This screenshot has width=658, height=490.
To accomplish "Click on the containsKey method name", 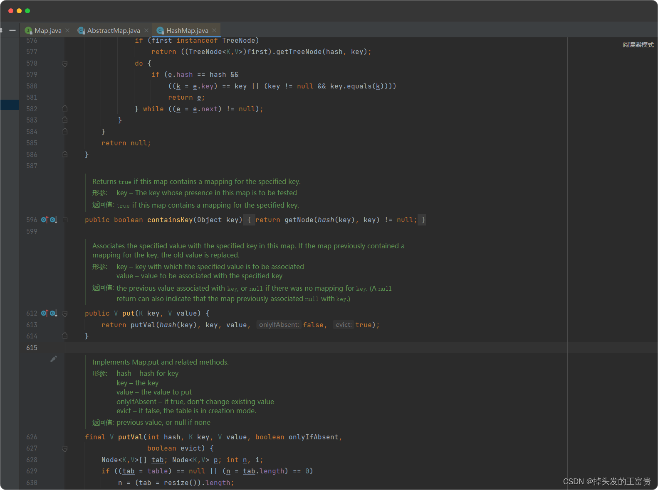I will [170, 220].
